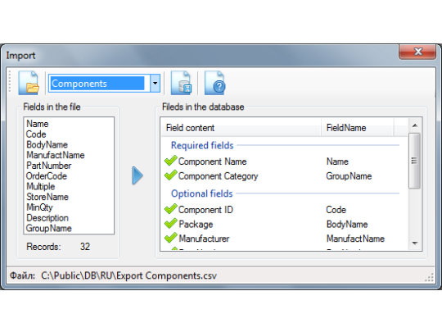This screenshot has height=332, width=442.
Task: Click the FieldName column header
Action: pos(357,128)
